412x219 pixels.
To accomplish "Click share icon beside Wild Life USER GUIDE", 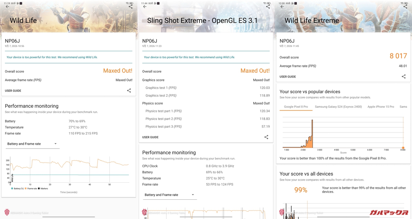I will [x=129, y=91].
